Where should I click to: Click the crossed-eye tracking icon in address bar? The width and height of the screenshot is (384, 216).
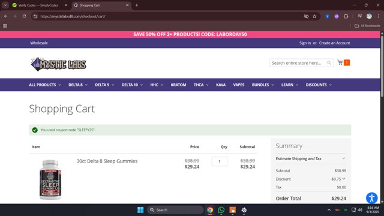(x=306, y=16)
